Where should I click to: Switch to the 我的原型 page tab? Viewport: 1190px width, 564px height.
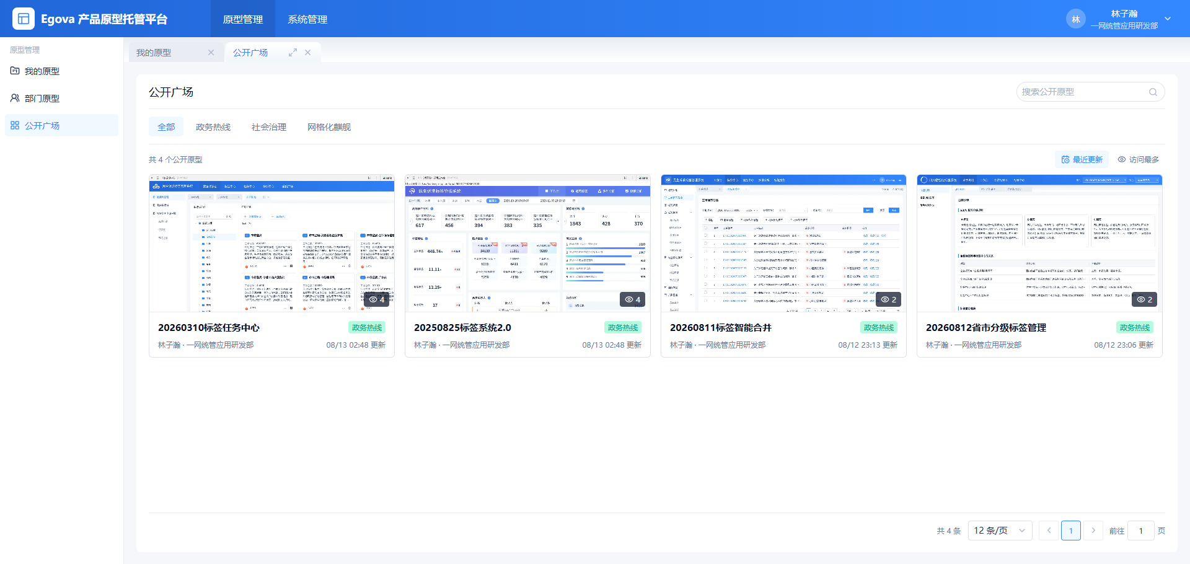(x=154, y=53)
